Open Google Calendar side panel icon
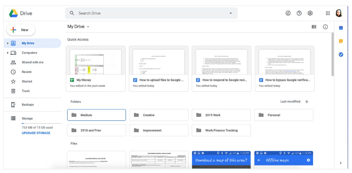This screenshot has height=173, width=352. click(341, 28)
